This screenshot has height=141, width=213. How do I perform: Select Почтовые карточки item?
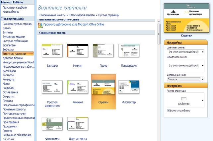click(15, 114)
